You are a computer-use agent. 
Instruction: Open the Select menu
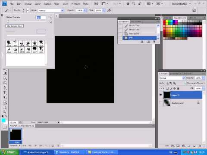click(47, 4)
